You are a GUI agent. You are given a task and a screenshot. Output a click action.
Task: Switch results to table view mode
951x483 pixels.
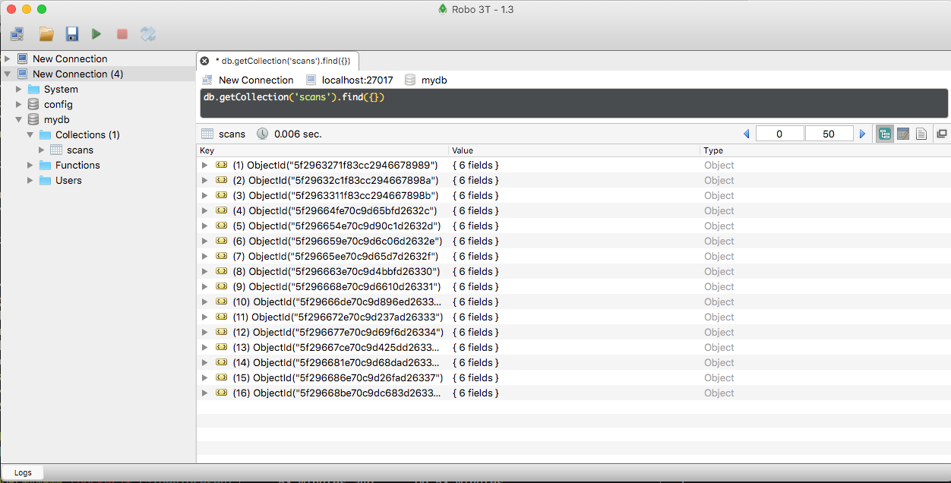point(903,134)
